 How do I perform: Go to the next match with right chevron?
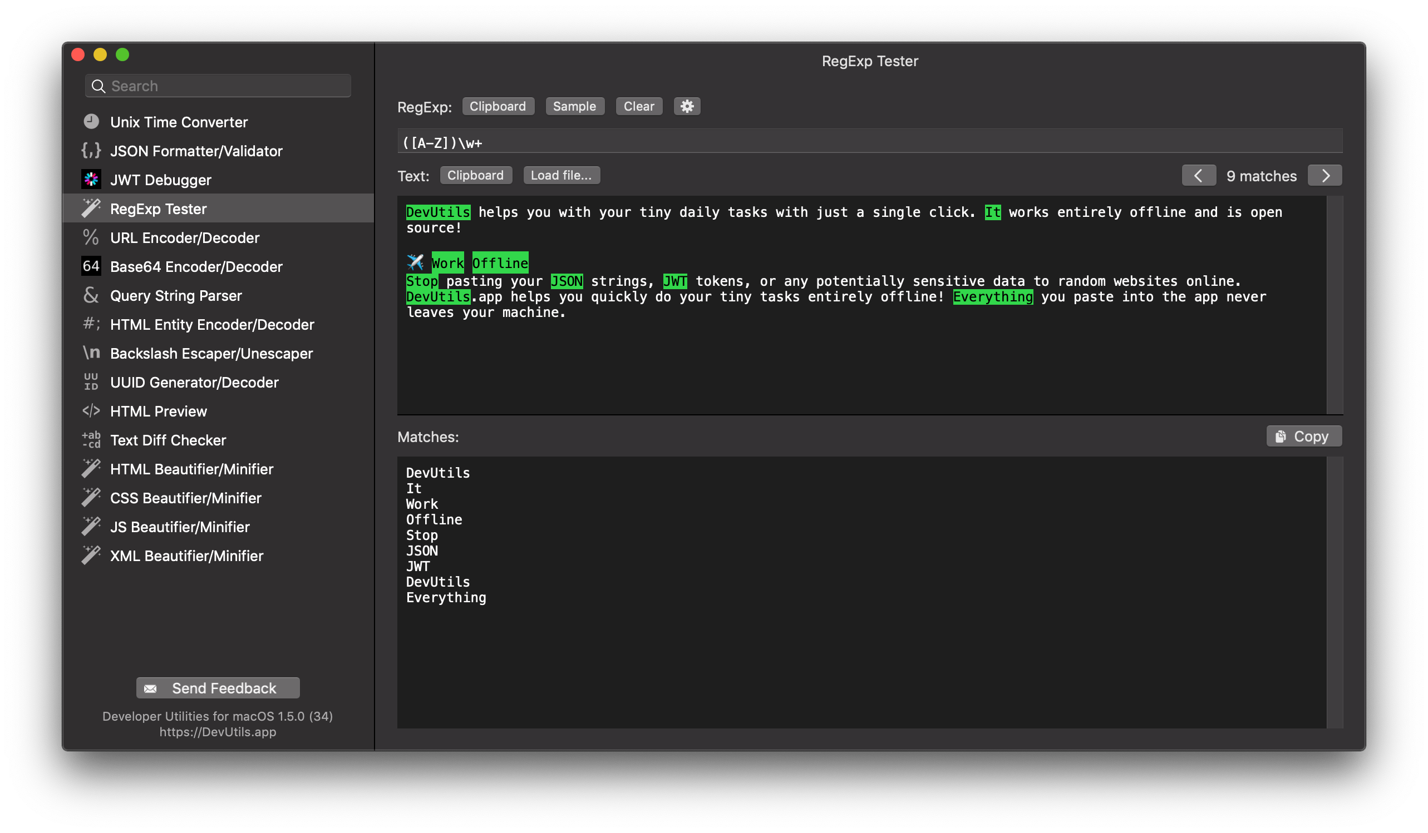[1324, 176]
